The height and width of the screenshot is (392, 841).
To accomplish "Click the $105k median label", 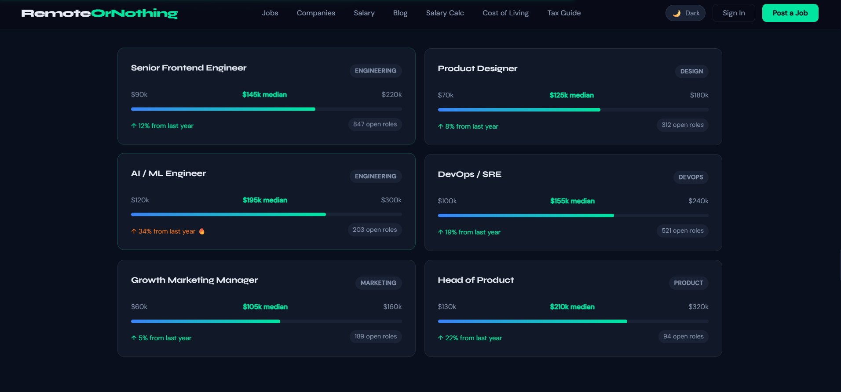I will pos(265,307).
